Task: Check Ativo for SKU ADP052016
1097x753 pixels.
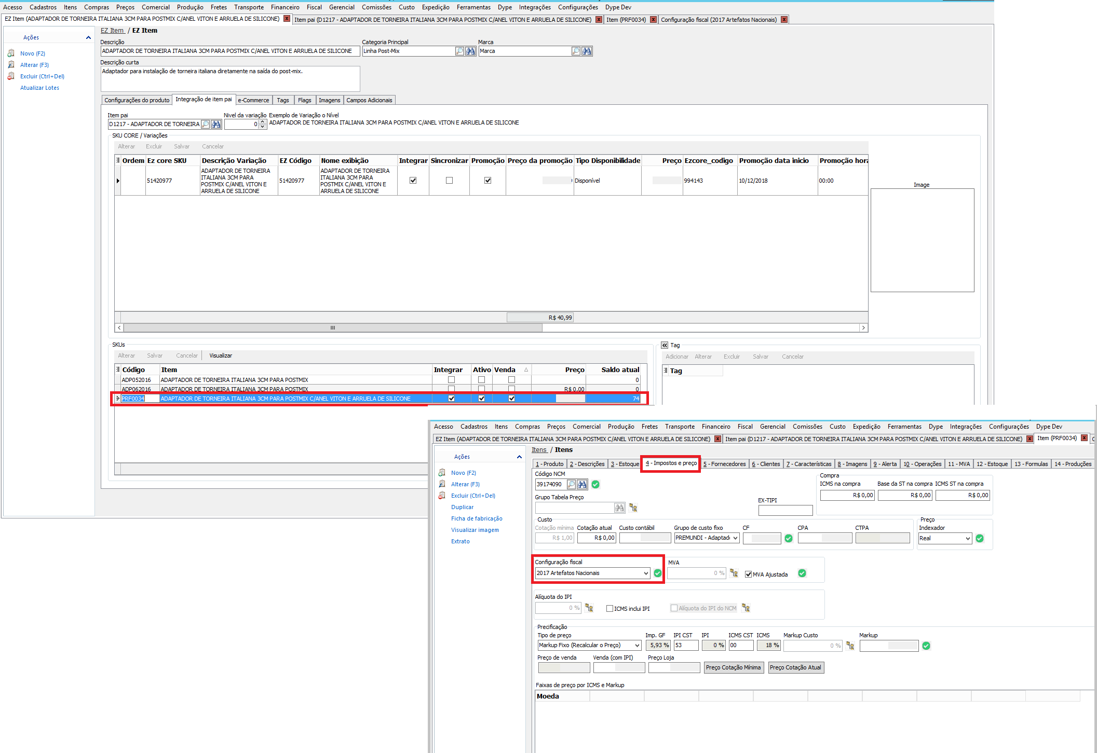Action: coord(481,380)
